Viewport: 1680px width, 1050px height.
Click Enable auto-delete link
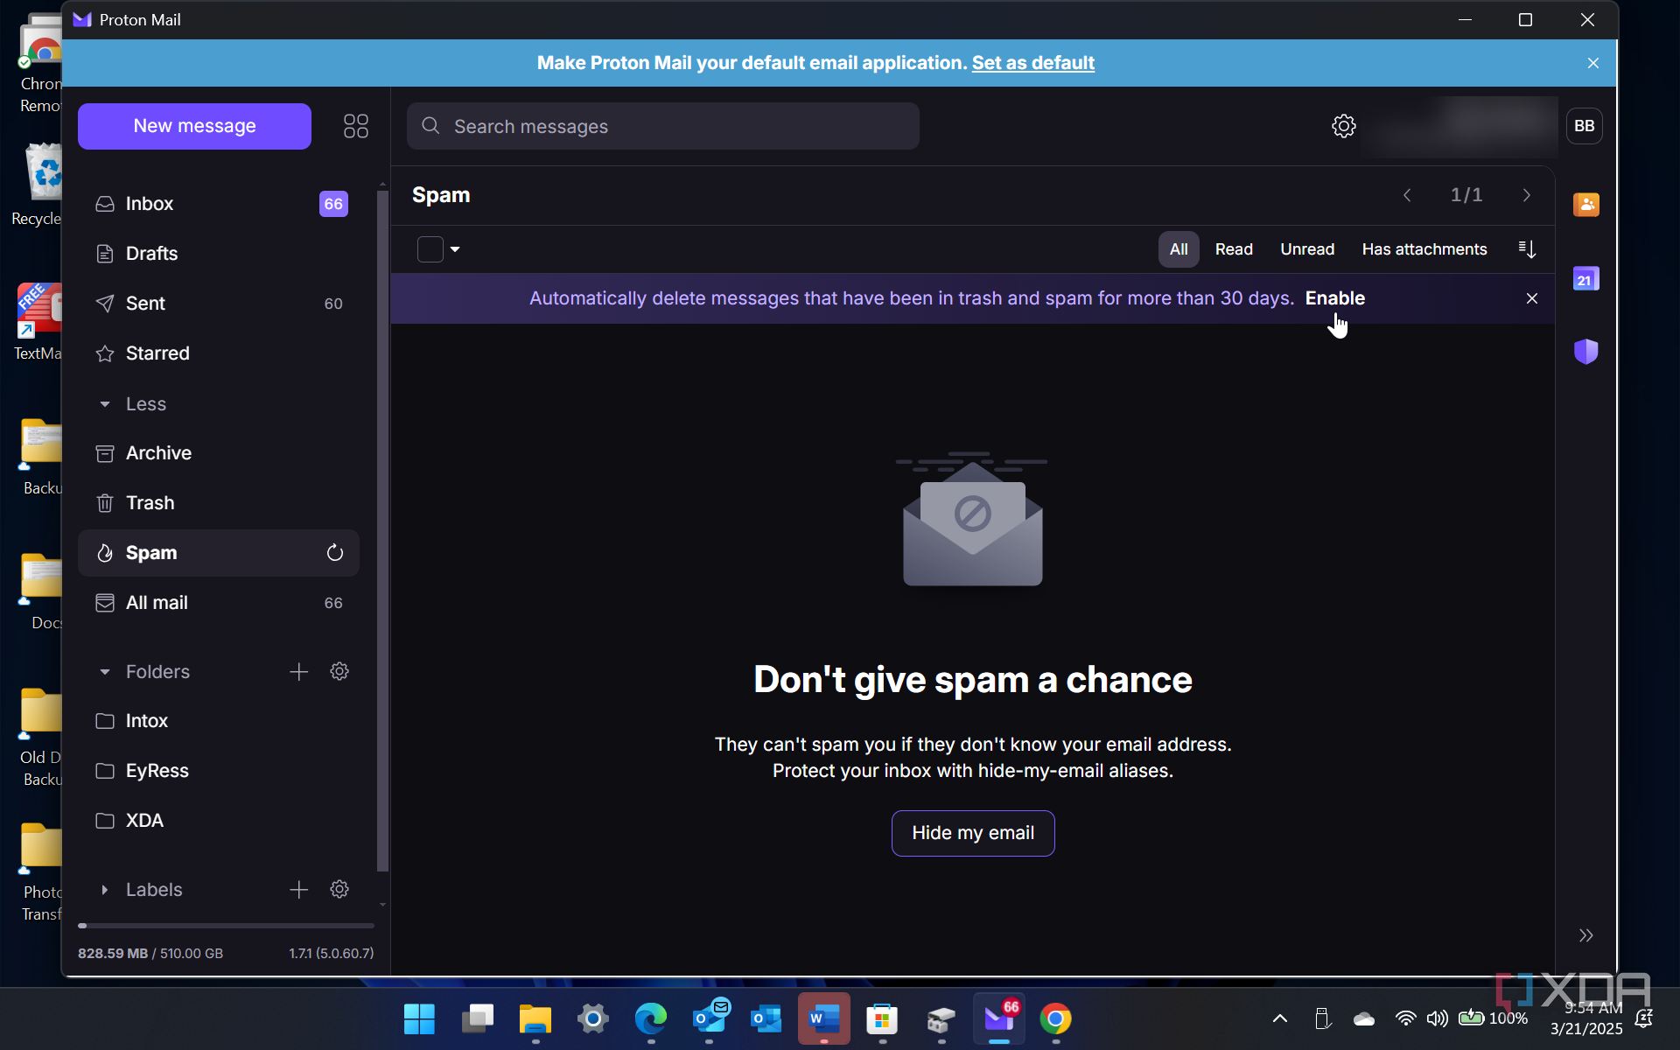pos(1334,298)
